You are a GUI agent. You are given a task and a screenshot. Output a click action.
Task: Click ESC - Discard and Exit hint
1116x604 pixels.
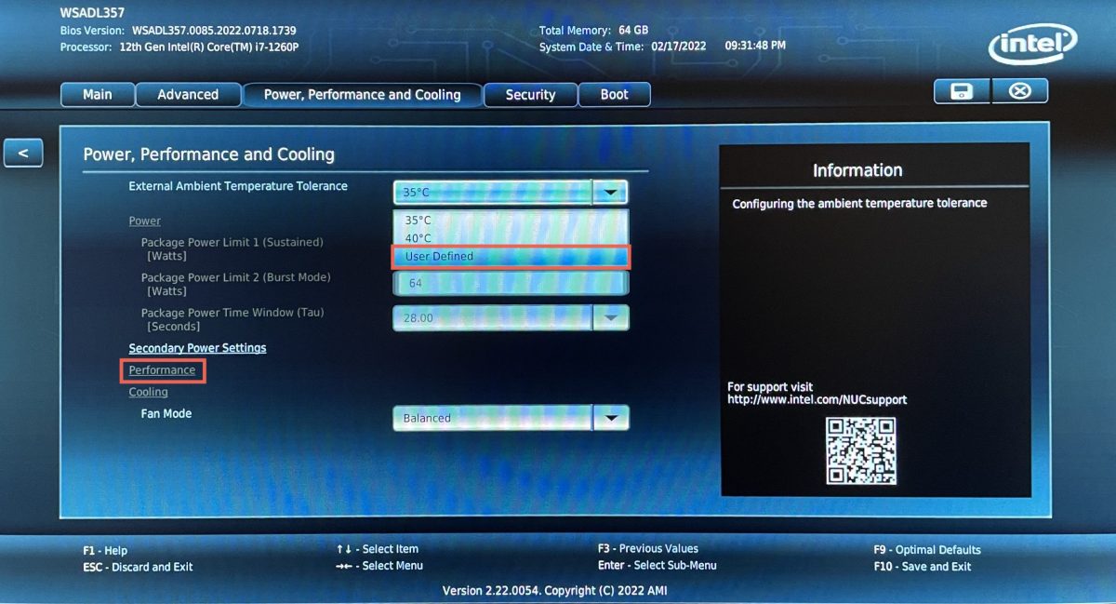[x=138, y=567]
